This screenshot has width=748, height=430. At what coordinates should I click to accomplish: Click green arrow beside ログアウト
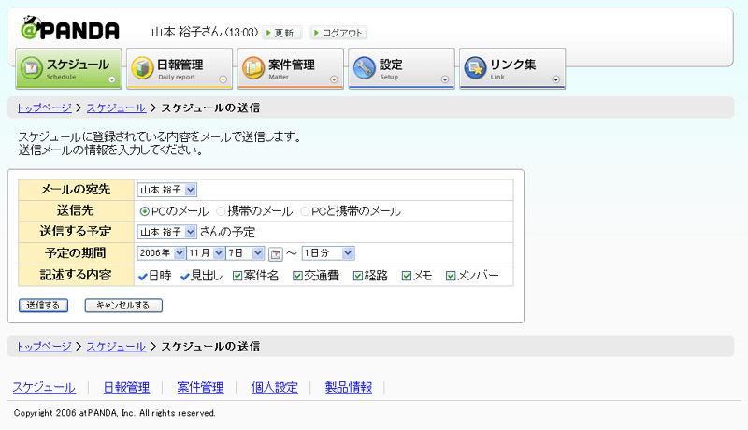coord(316,33)
